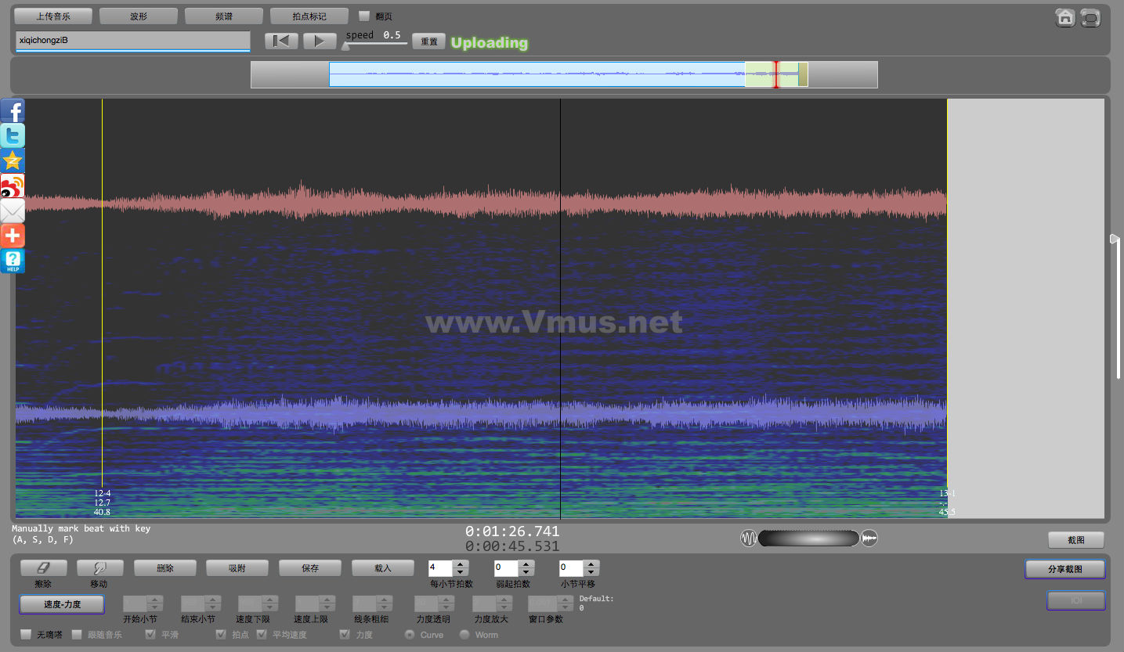Click the 每小节拍数 value field
The height and width of the screenshot is (652, 1124).
(x=441, y=568)
